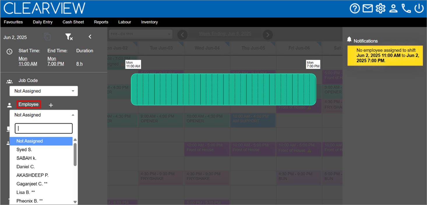Viewport: 427px width, 205px height.
Task: Select employee AKASHDEEP P.
Action: [x=41, y=175]
